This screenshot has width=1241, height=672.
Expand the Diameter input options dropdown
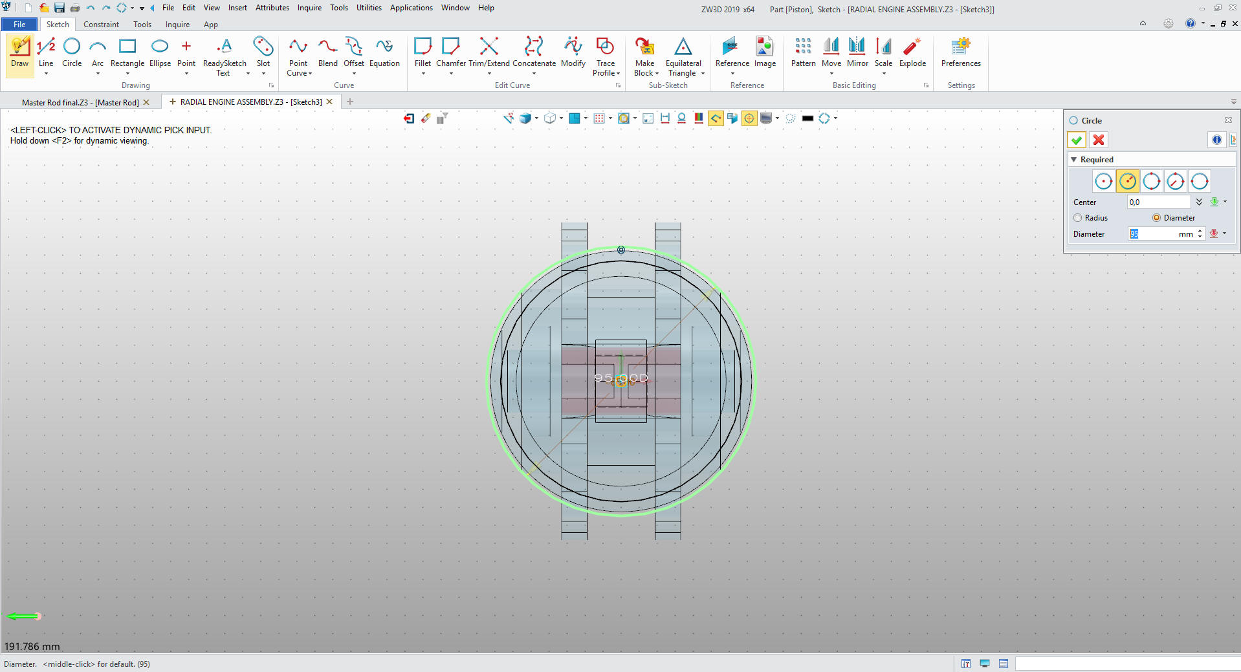(x=1225, y=233)
